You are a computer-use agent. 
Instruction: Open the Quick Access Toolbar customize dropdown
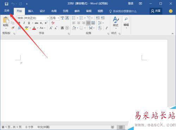click(x=27, y=4)
